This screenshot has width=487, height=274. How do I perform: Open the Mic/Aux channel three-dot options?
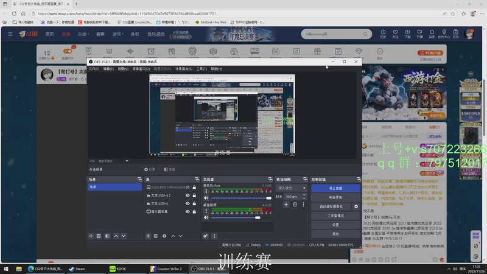[x=206, y=192]
